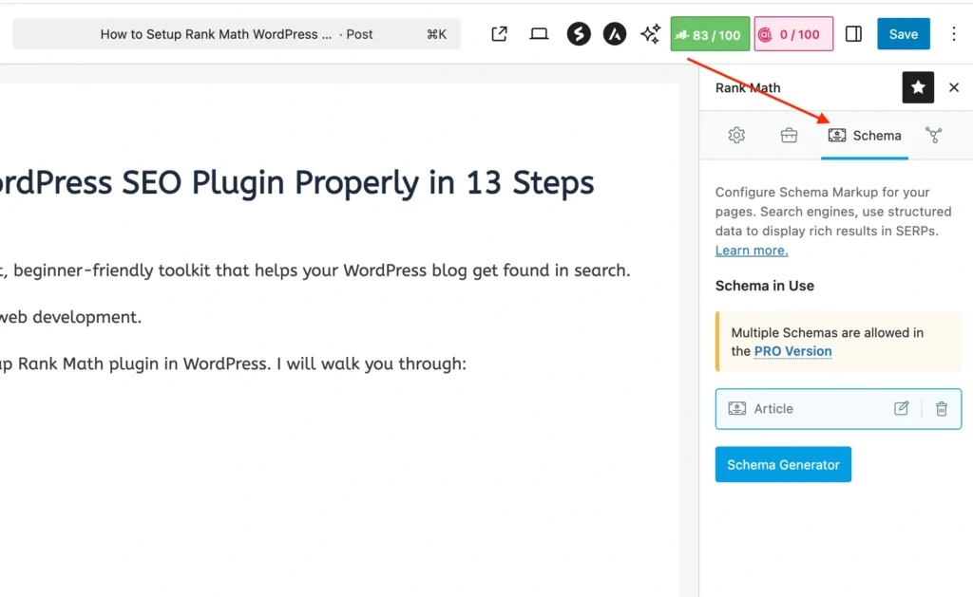Click the SEO score 83 / 100 button
Viewport: 973px width, 597px height.
point(710,34)
